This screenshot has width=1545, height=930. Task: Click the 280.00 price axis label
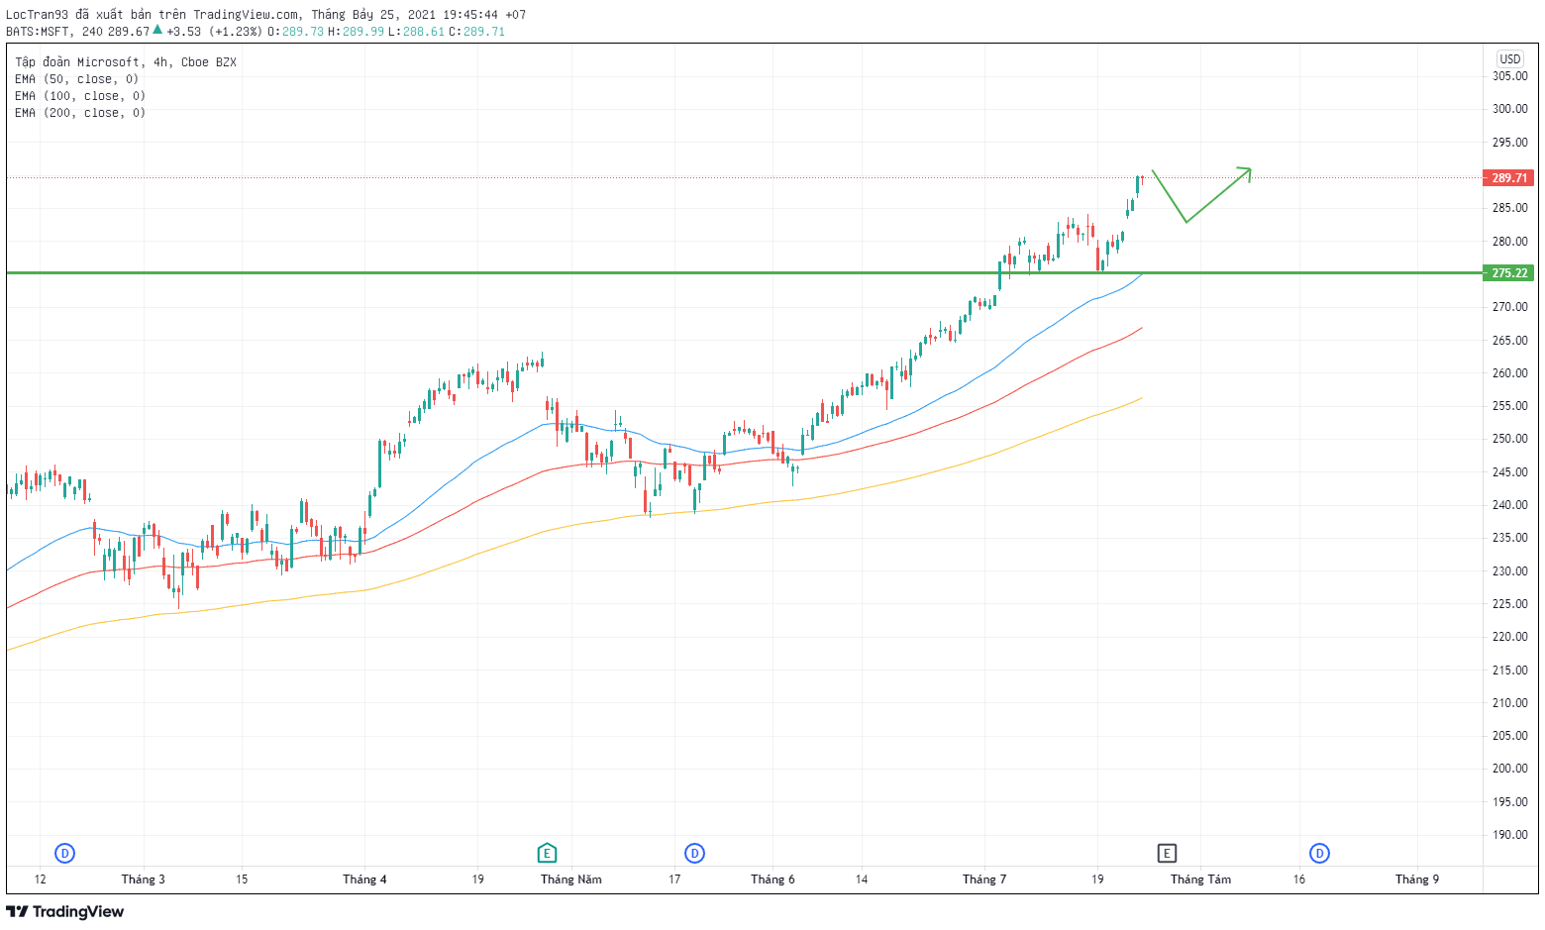(1510, 242)
